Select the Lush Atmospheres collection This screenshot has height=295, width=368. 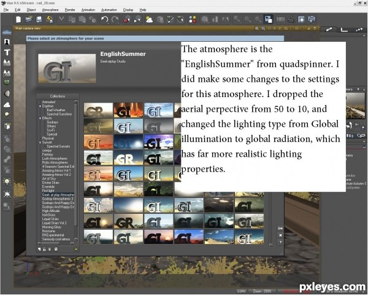click(55, 159)
